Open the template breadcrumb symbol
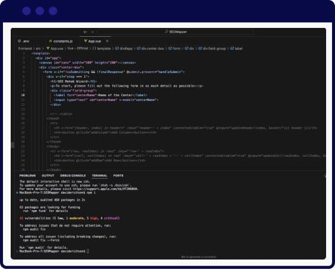This screenshot has height=269, width=335. (102, 49)
